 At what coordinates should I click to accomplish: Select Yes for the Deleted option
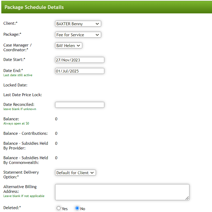[x=58, y=208]
